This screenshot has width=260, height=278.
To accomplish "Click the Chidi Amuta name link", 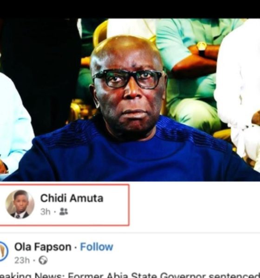I will click(71, 198).
